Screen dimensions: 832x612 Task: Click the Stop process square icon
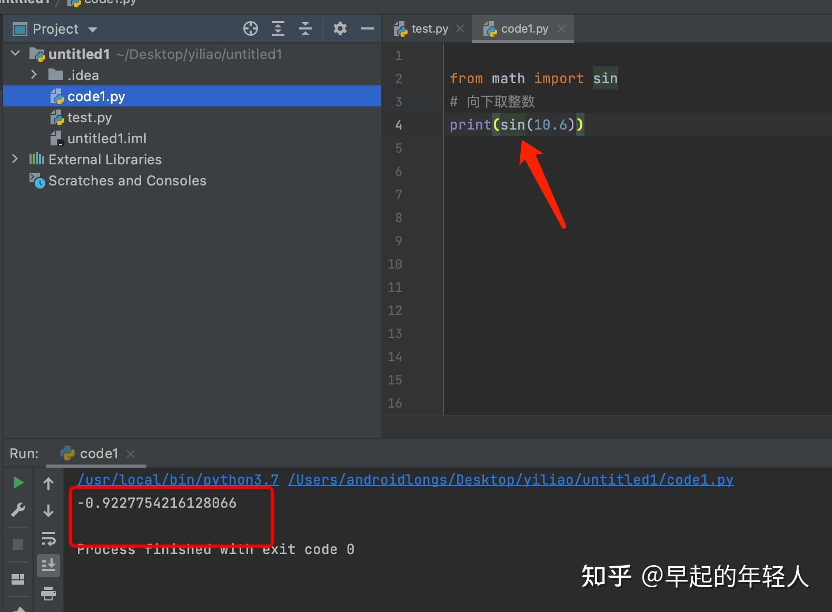pyautogui.click(x=18, y=545)
